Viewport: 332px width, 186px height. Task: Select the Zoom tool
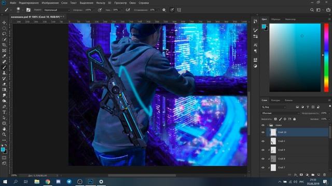click(x=4, y=134)
